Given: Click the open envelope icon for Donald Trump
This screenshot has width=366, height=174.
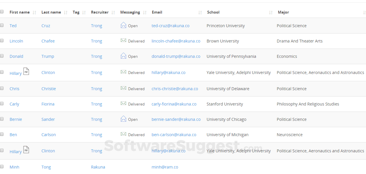Looking at the screenshot, I should pos(123,56).
